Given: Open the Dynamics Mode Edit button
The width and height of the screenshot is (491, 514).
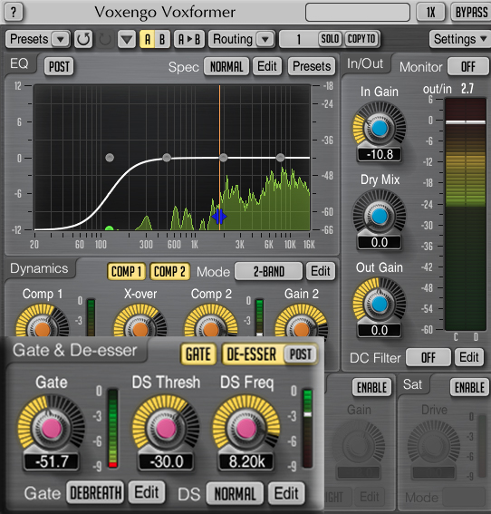Looking at the screenshot, I should coord(321,271).
